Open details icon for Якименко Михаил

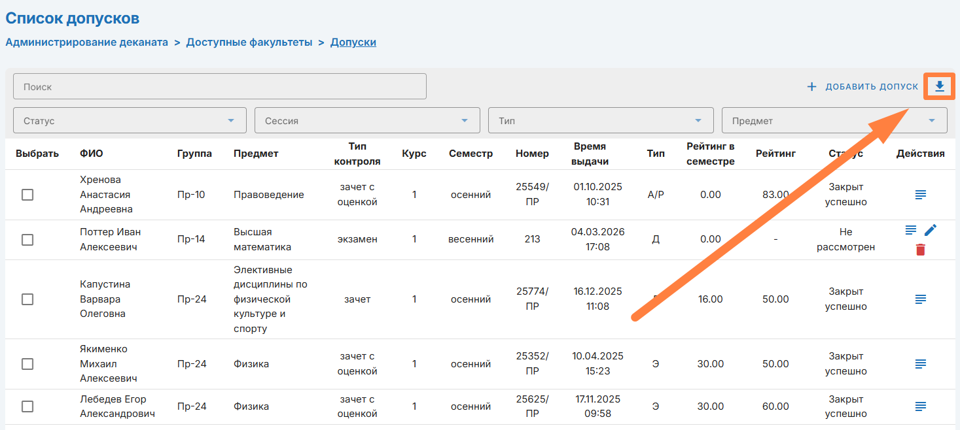pos(920,364)
